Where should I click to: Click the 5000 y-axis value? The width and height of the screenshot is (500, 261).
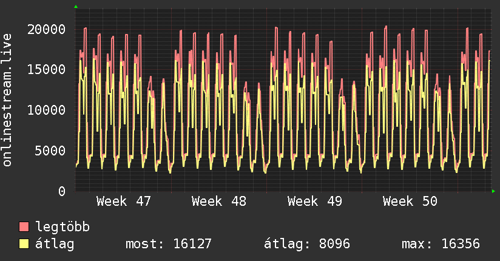coord(50,151)
